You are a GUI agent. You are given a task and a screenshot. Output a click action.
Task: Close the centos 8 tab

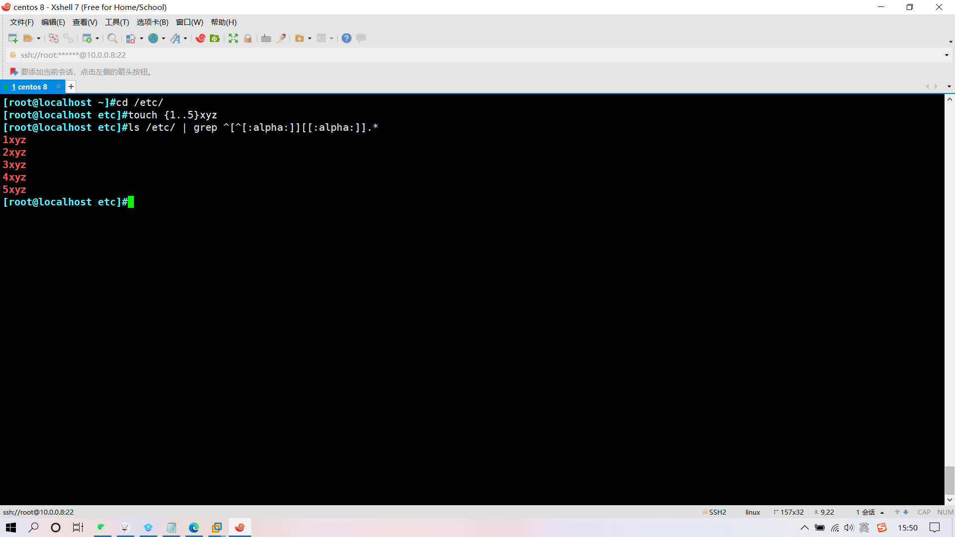58,87
